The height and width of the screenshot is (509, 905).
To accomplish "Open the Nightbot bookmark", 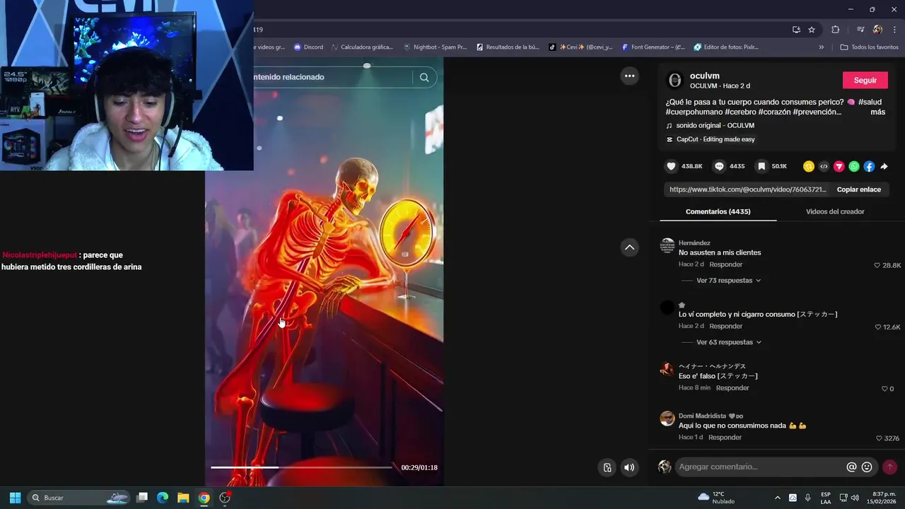I will [x=435, y=47].
